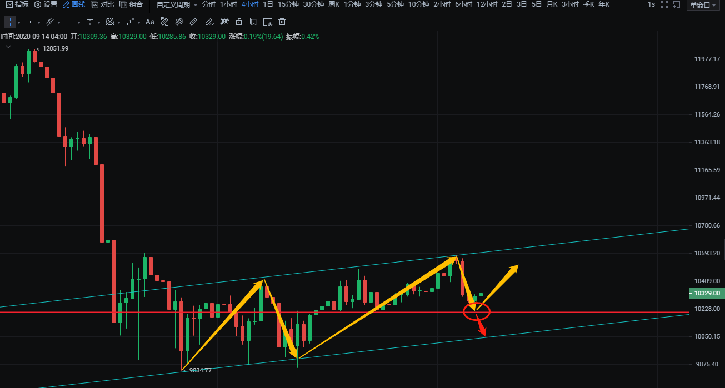Enter fullscreen with the expand icon
The height and width of the screenshot is (388, 725).
664,4
